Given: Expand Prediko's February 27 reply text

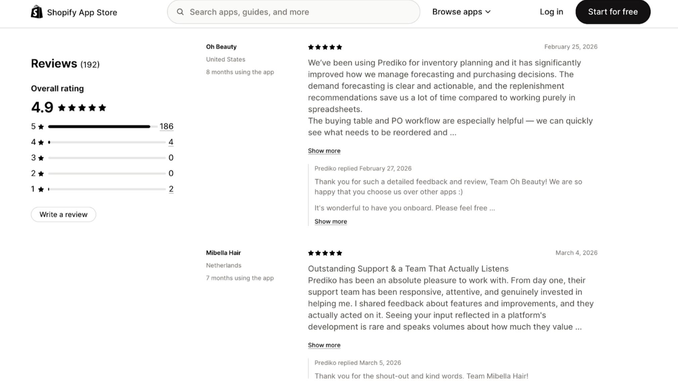Looking at the screenshot, I should point(331,222).
